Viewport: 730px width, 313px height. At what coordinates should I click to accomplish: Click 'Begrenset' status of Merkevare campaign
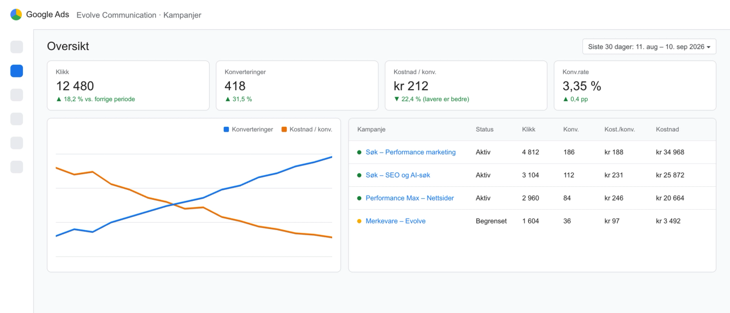coord(491,221)
